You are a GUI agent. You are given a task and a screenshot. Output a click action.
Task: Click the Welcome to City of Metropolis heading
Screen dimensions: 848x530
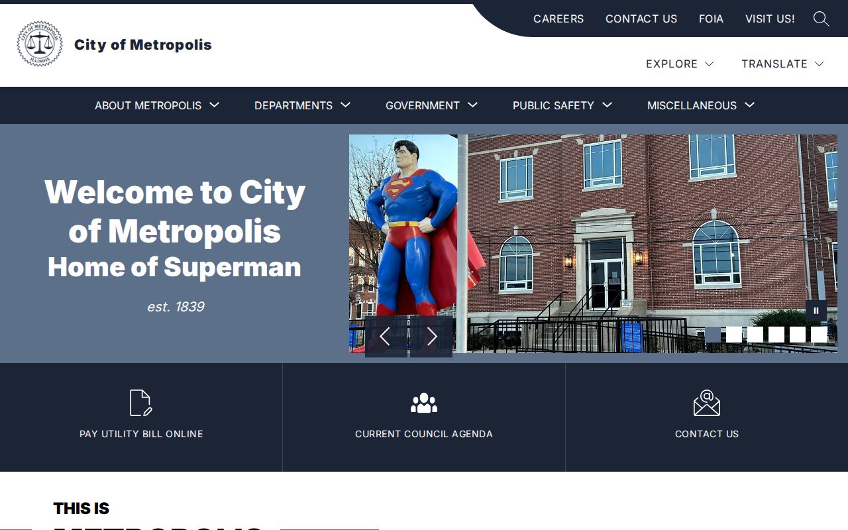[x=175, y=211]
